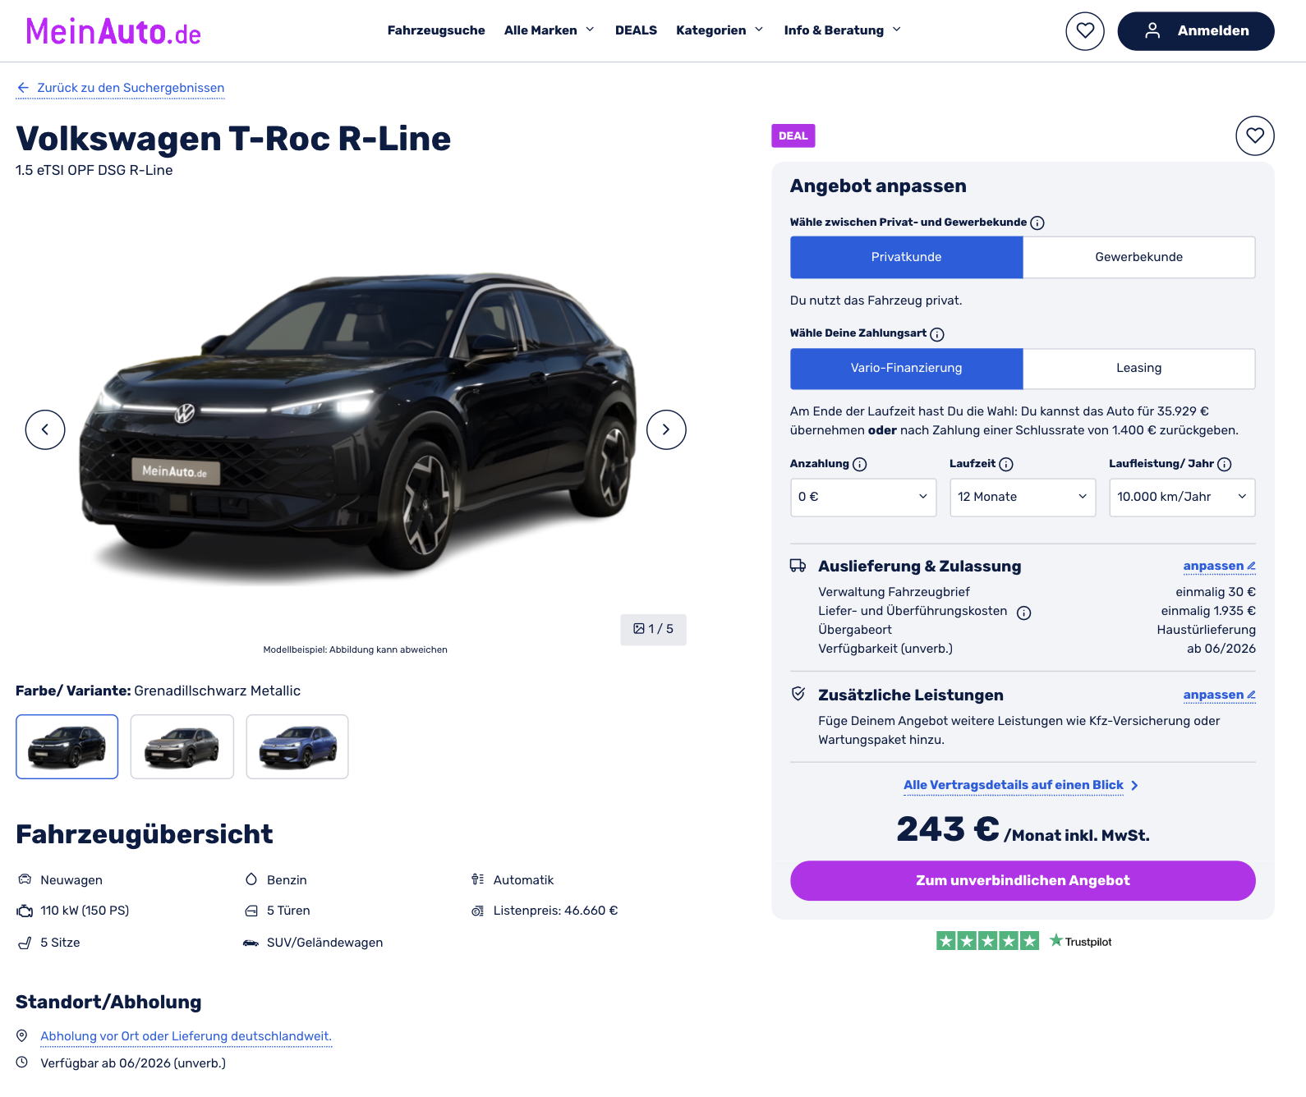This screenshot has height=1097, width=1306.
Task: Open the Laufzeit dropdown showing 12 Monate
Action: coord(1023,498)
